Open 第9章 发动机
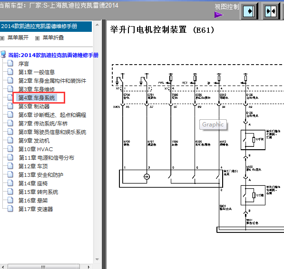 tap(34, 141)
